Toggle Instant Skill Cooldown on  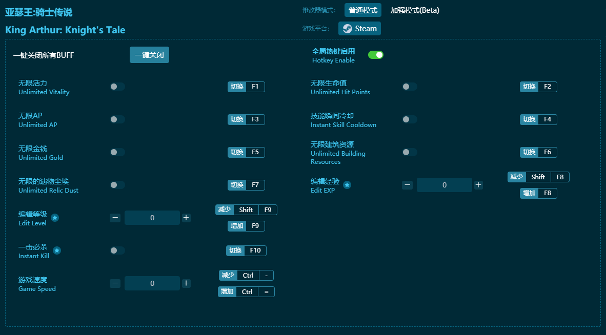pos(410,119)
